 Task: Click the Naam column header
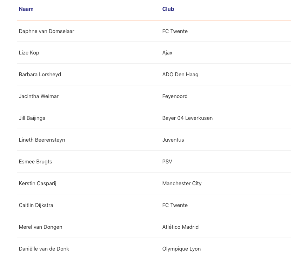click(x=26, y=9)
